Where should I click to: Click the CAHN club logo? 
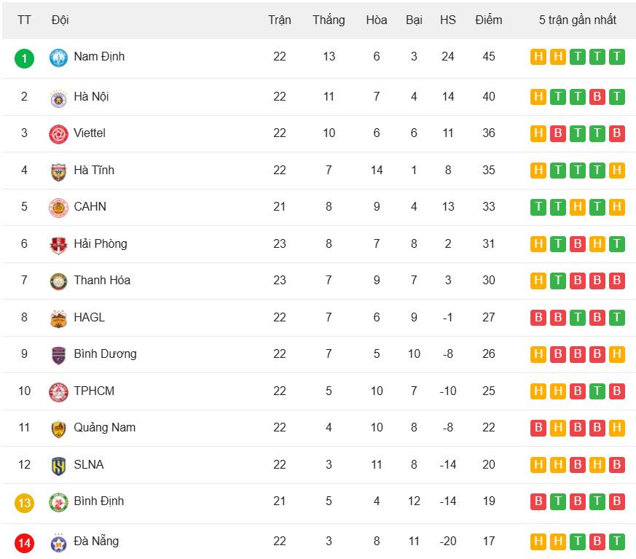[x=58, y=207]
